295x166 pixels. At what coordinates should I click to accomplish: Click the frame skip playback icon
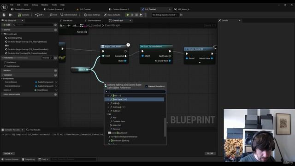point(132,15)
